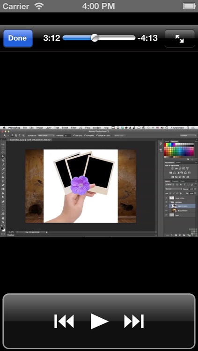Select the Rectangular Marquee tool

click(3, 148)
